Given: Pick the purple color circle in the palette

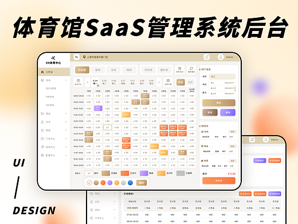Looking at the screenshot, I should (110, 183).
